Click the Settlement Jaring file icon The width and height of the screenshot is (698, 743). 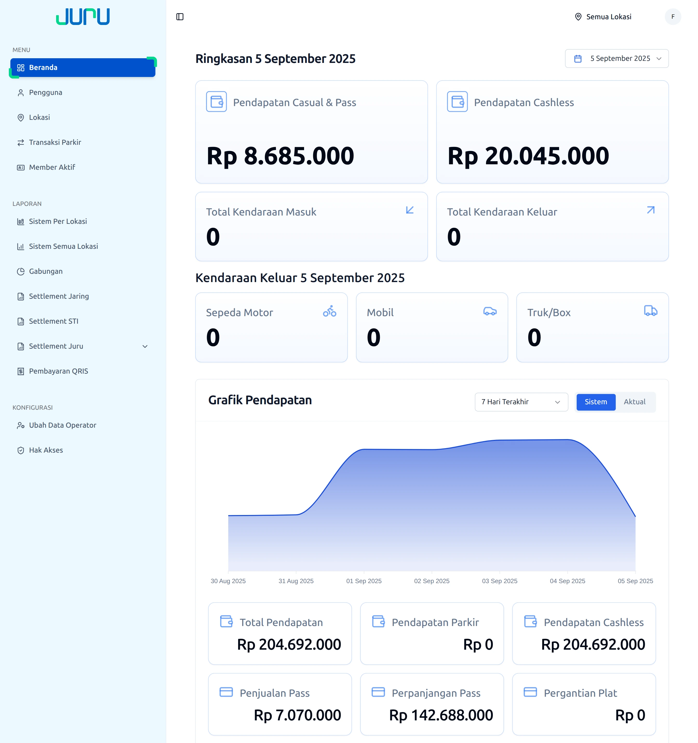(21, 296)
